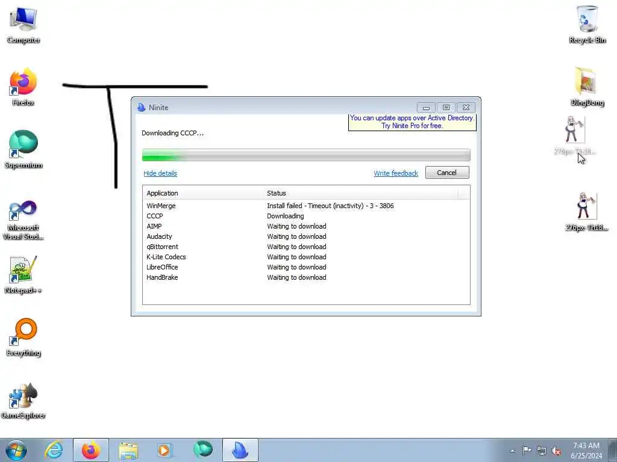Maximize the Ninite window
Image resolution: width=617 pixels, height=462 pixels.
pyautogui.click(x=446, y=107)
